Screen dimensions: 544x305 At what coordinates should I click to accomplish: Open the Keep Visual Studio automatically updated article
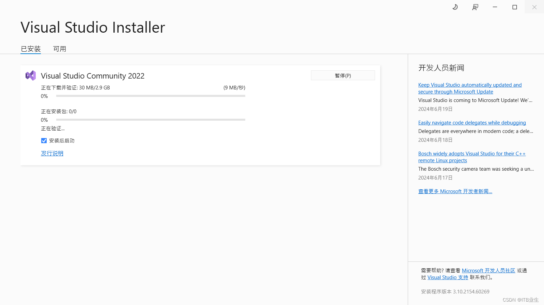(470, 88)
